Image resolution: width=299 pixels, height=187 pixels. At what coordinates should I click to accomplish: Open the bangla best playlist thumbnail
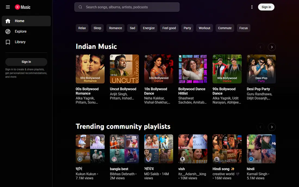click(124, 149)
